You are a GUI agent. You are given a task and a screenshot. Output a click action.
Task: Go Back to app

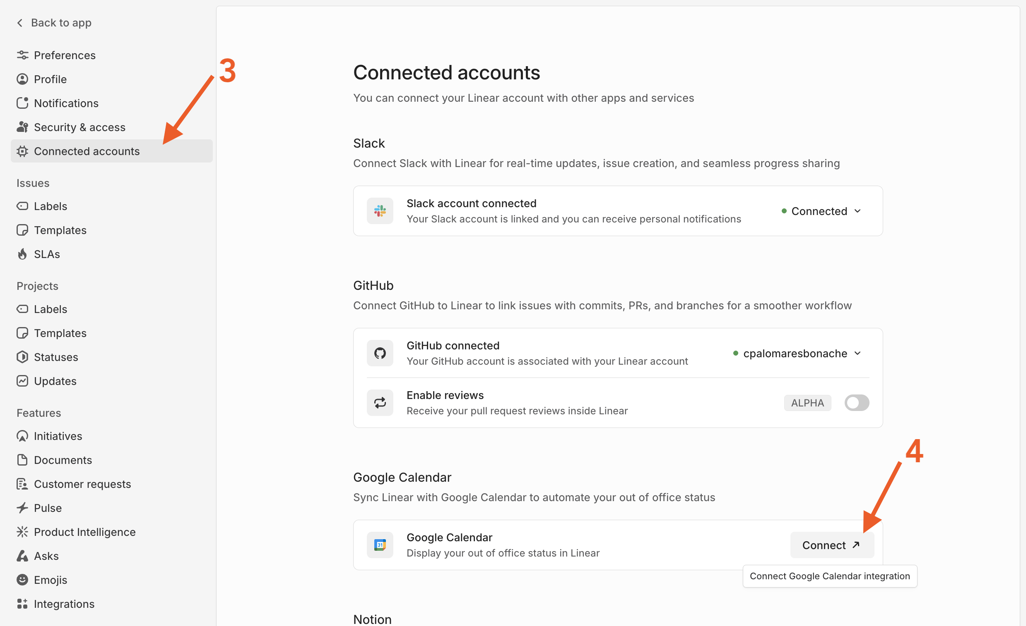click(54, 23)
